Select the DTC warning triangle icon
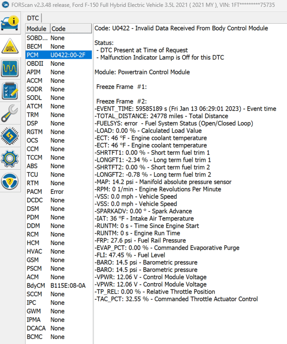 [x=10, y=46]
